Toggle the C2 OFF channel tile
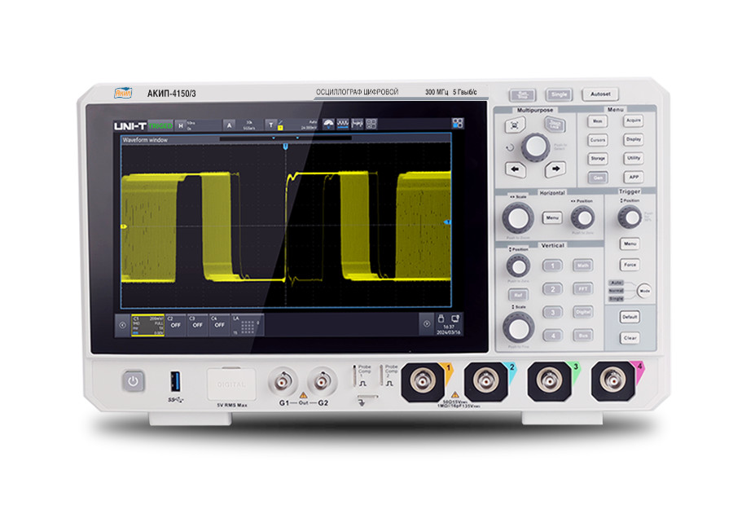 coord(174,323)
